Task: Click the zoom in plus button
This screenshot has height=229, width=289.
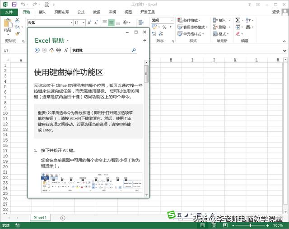Action: coord(267,225)
